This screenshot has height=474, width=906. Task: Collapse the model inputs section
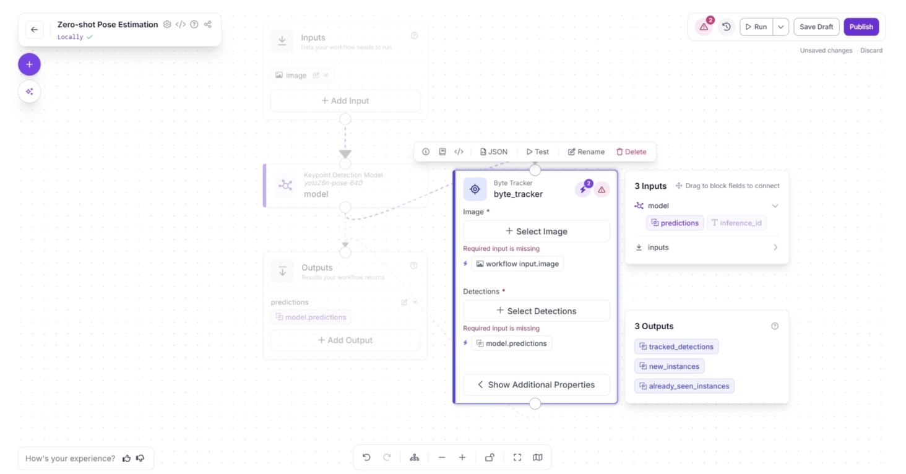[775, 205]
